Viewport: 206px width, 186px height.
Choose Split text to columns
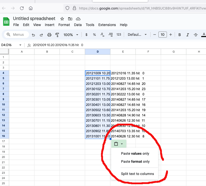pyautogui.click(x=137, y=174)
